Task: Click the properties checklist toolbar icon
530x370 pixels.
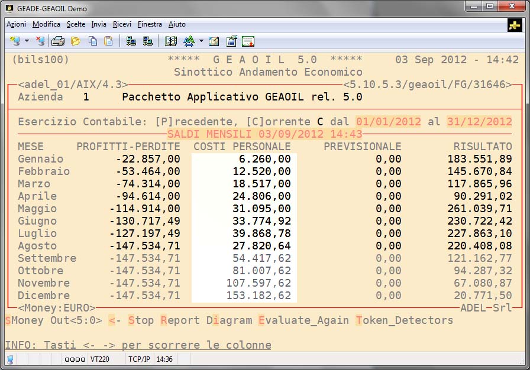Action: (231, 41)
